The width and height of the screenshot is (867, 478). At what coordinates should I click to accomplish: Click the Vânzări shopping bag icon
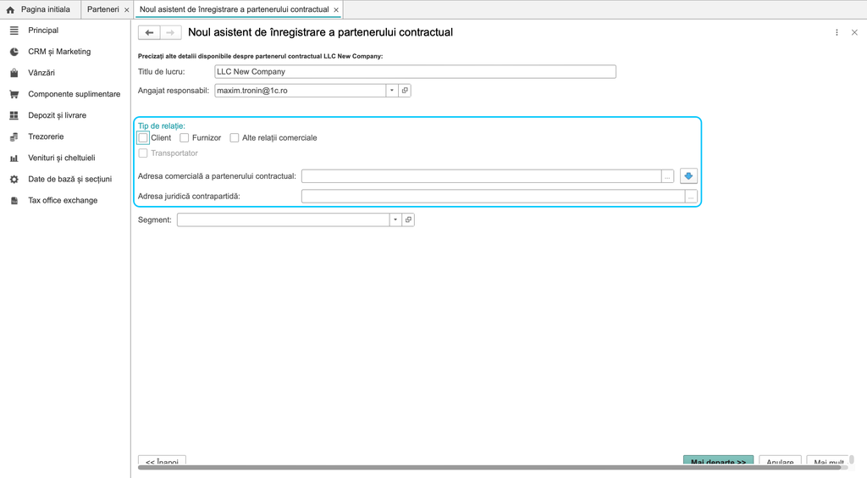click(x=14, y=73)
